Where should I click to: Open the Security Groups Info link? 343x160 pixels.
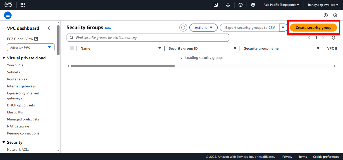(108, 28)
